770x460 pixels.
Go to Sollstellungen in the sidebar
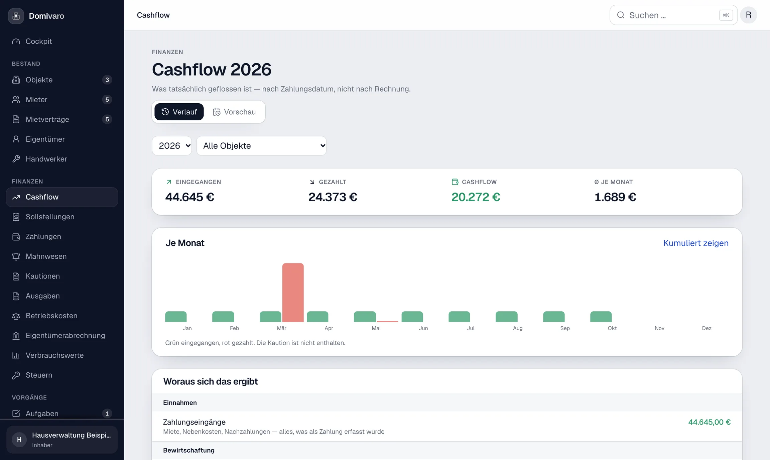[x=62, y=217]
